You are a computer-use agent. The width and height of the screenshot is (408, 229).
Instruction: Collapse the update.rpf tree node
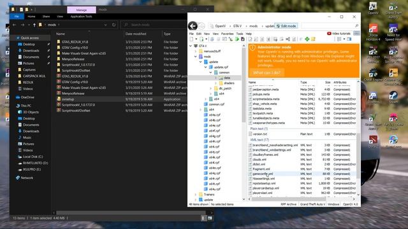click(x=205, y=67)
